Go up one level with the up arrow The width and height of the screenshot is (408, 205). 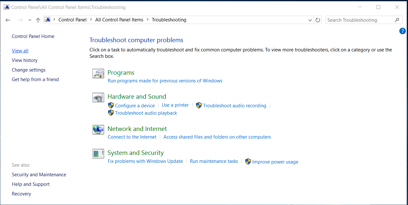pos(38,20)
